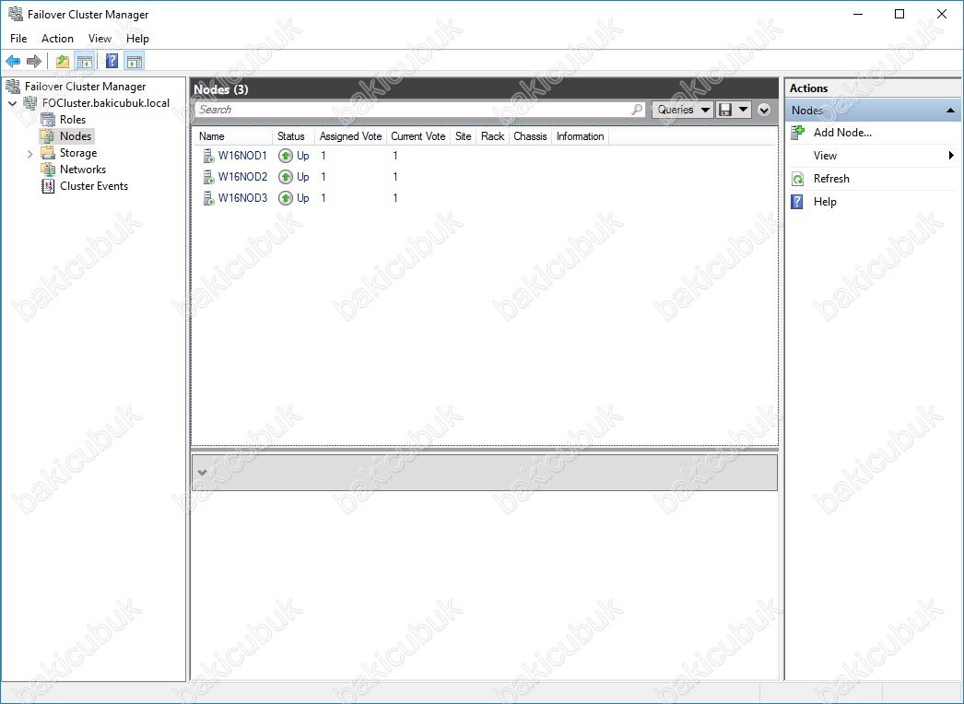
Task: Sort by the Assigned Vote column header
Action: (x=351, y=136)
